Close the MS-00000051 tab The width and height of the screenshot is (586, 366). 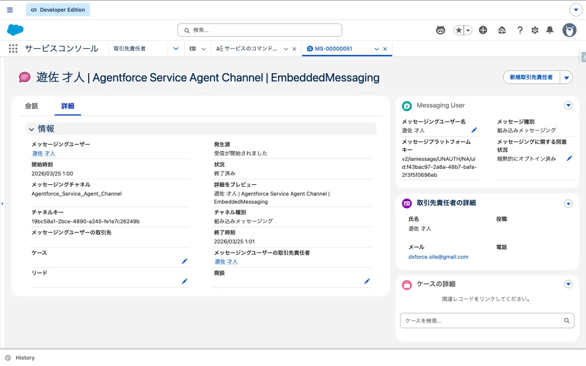[x=385, y=49]
